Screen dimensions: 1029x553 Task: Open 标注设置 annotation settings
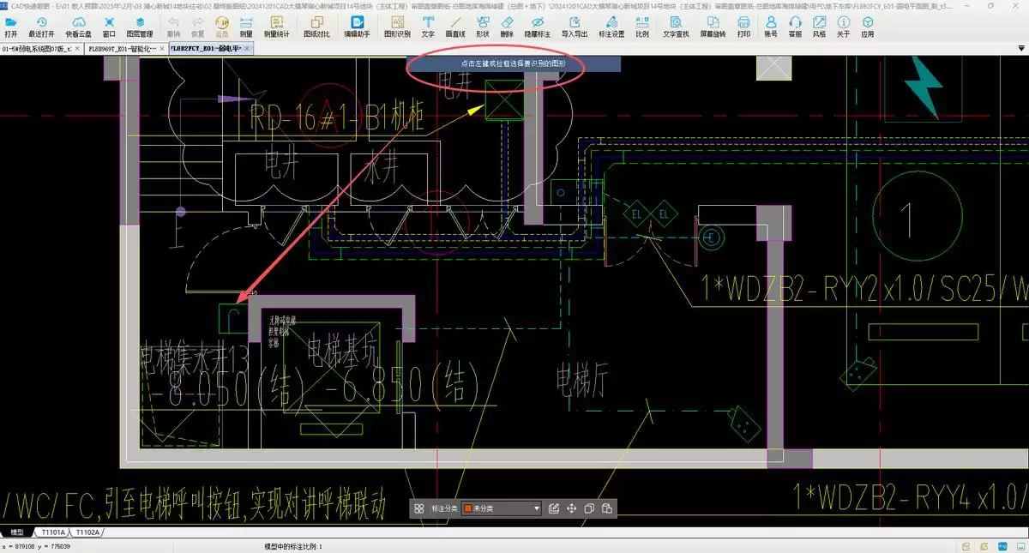pos(611,27)
